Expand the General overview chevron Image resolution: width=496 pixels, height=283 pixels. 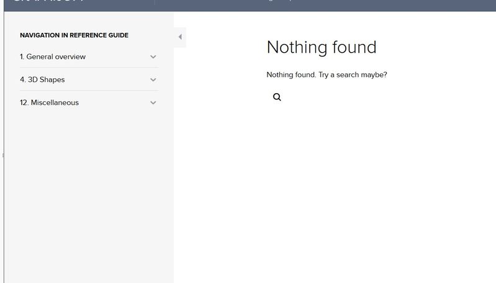point(153,56)
